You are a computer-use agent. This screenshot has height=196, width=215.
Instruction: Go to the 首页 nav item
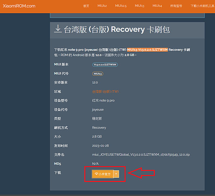click(x=86, y=6)
